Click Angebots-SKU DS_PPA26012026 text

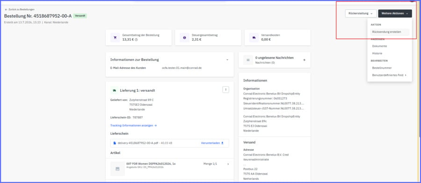pyautogui.click(x=145, y=167)
